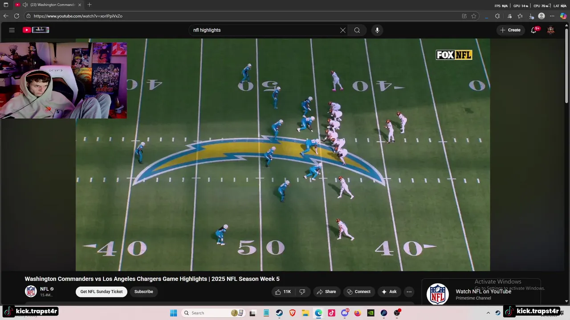The width and height of the screenshot is (570, 320).
Task: Open the tab actions menu icon
Action: tap(6, 5)
